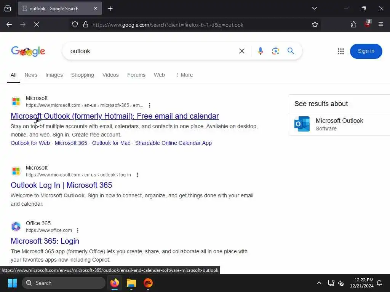Open the muted volume tray icon

(341, 283)
